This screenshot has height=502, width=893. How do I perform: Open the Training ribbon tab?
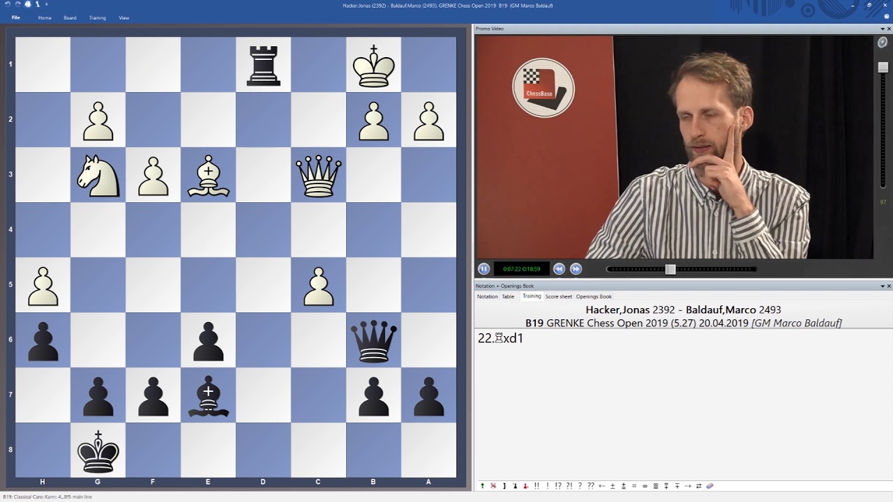click(x=98, y=17)
